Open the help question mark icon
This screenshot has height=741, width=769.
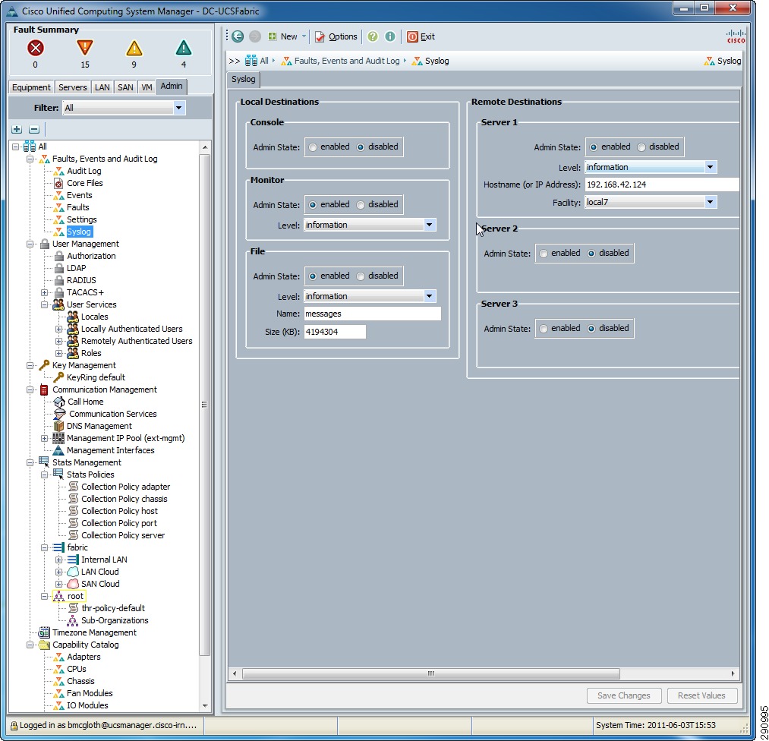(x=373, y=36)
